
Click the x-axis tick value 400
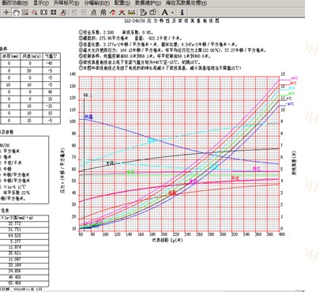click(281, 234)
